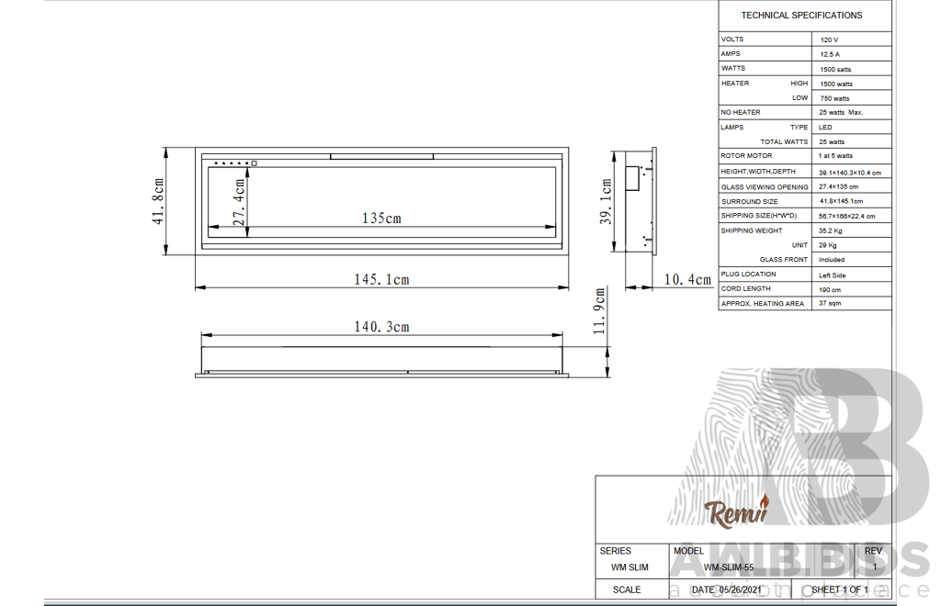The image size is (941, 606).
Task: Select the REV. label
Action: point(874,551)
